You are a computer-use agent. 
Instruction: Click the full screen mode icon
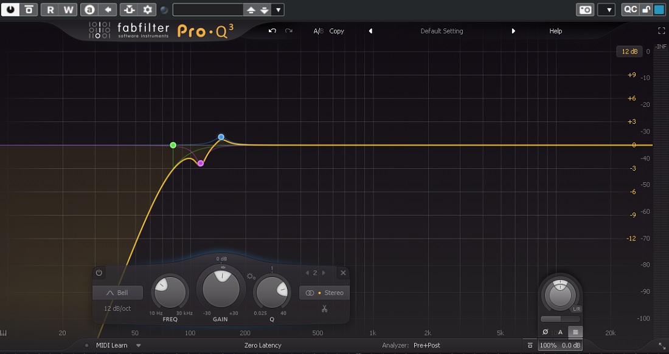(x=661, y=31)
